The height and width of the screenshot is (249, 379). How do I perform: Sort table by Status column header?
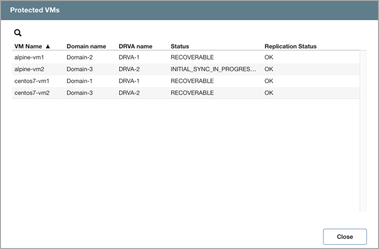180,47
